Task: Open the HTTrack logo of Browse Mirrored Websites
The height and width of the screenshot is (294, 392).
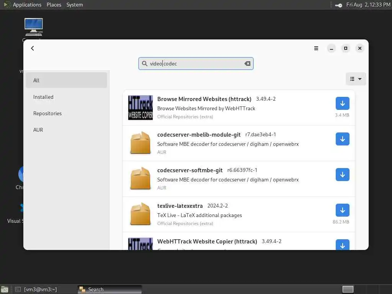Action: pyautogui.click(x=140, y=108)
